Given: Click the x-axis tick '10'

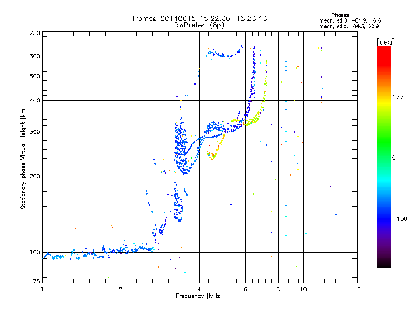Looking at the screenshot, I should coord(303,289).
